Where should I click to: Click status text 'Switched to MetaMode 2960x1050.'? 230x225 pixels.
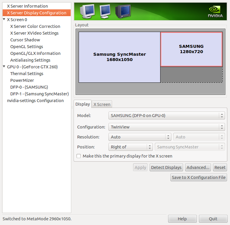click(37, 219)
